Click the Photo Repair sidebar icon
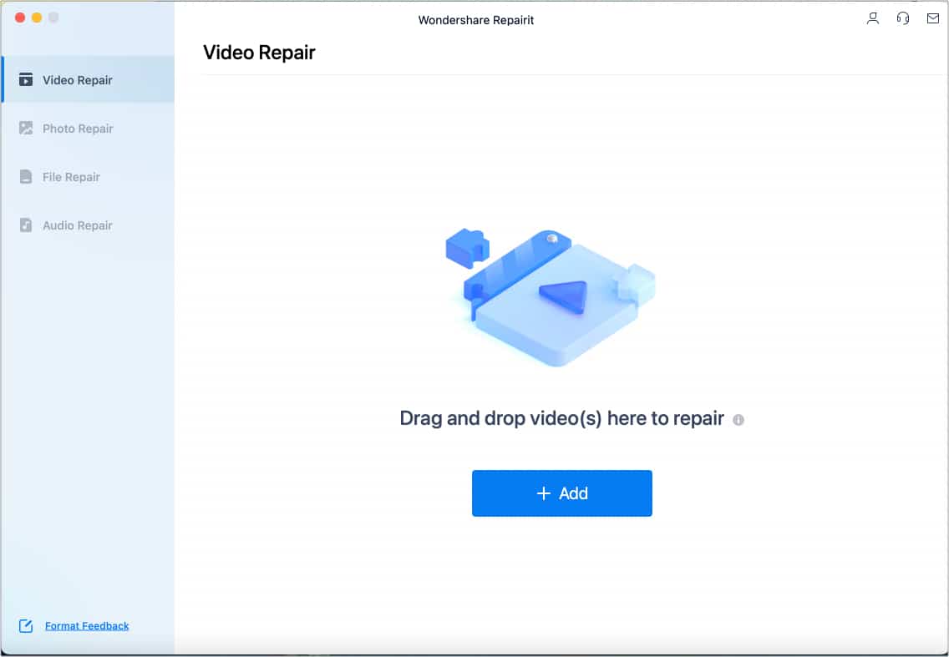Viewport: 949px width, 657px height. click(25, 128)
